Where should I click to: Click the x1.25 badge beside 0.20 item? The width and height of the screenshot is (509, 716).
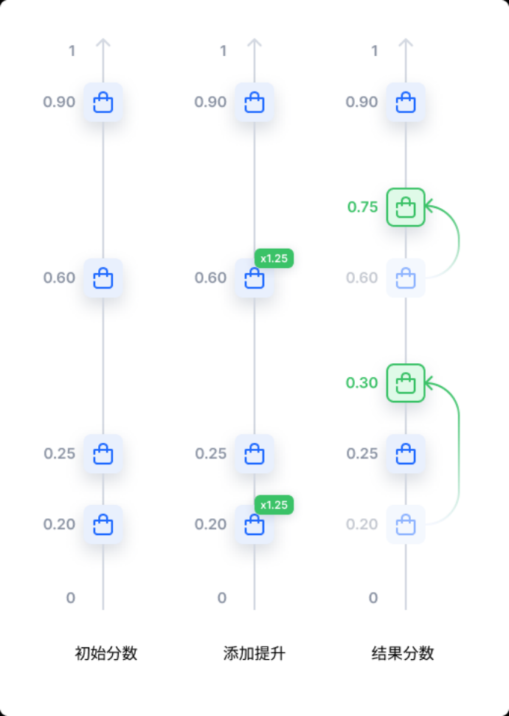274,505
